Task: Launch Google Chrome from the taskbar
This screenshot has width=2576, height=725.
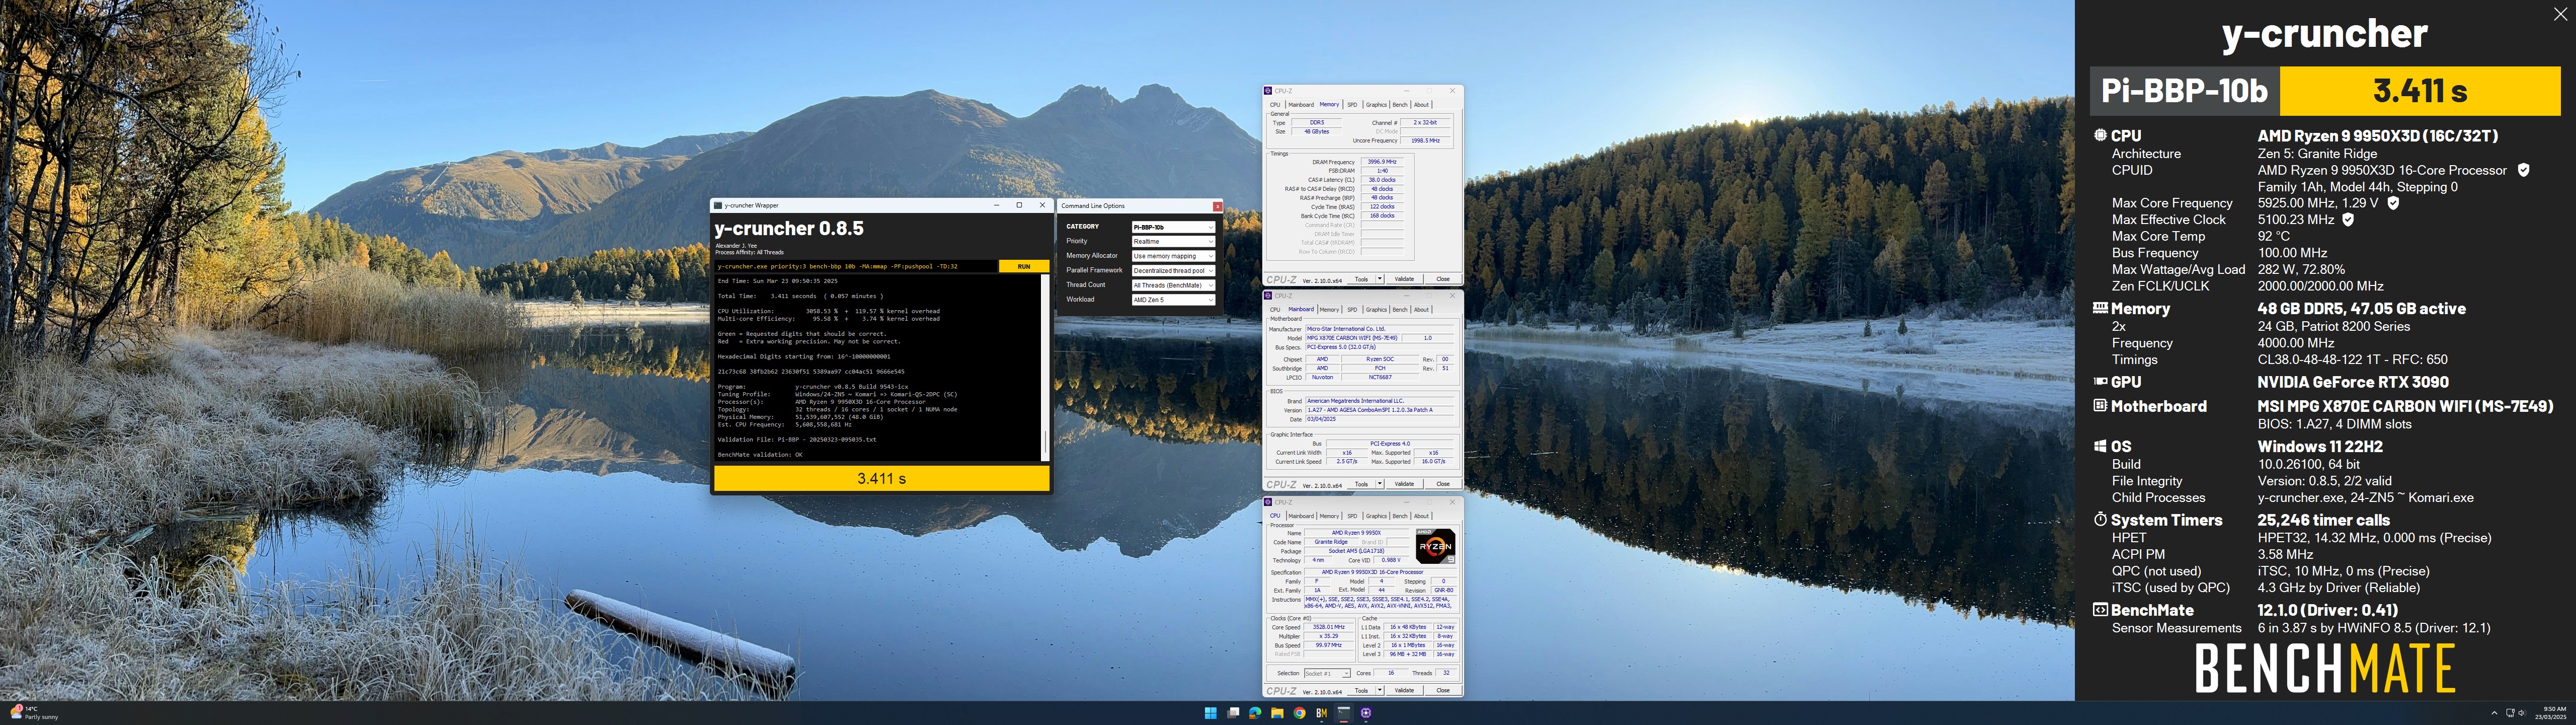Action: [x=1299, y=713]
